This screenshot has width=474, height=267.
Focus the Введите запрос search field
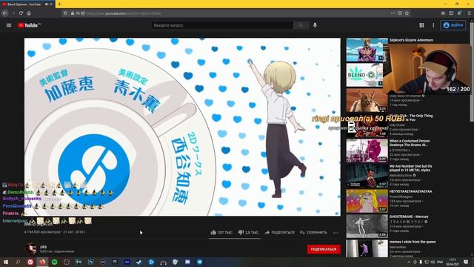[222, 25]
